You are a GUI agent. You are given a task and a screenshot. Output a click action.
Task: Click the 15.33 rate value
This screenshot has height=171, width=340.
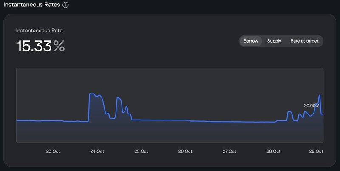click(x=34, y=46)
